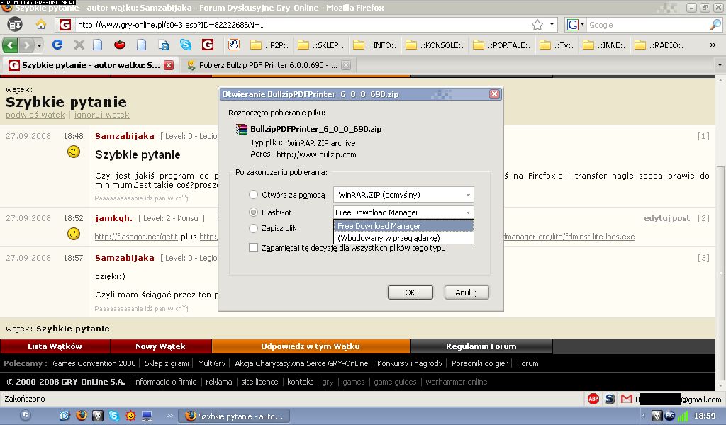Reload the page with the blue refresh icon
Viewport: 726px width, 425px height.
tap(57, 45)
